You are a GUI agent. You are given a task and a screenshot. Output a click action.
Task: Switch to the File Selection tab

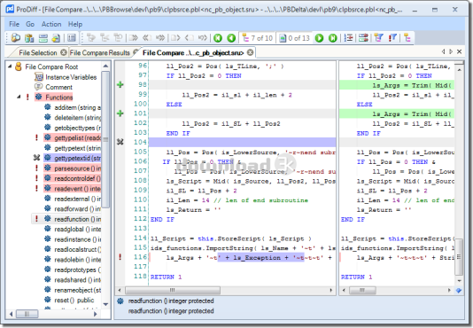[x=38, y=53]
